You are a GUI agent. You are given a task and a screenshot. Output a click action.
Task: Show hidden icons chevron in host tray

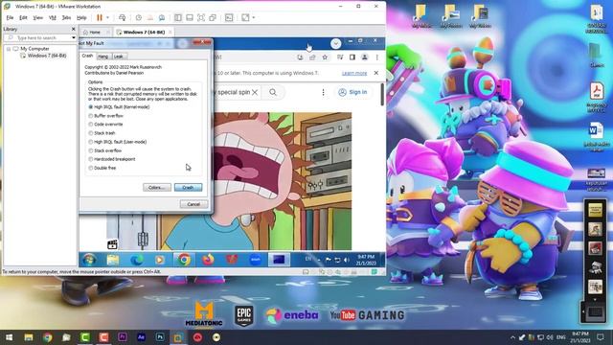tap(512, 337)
